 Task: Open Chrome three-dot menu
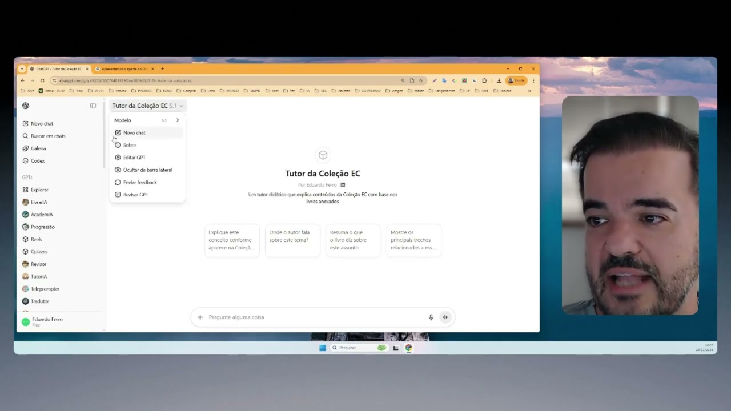pos(533,80)
